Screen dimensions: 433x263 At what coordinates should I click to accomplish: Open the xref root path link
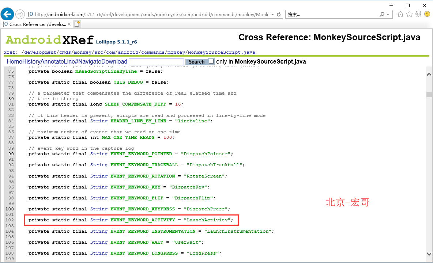[x=10, y=52]
